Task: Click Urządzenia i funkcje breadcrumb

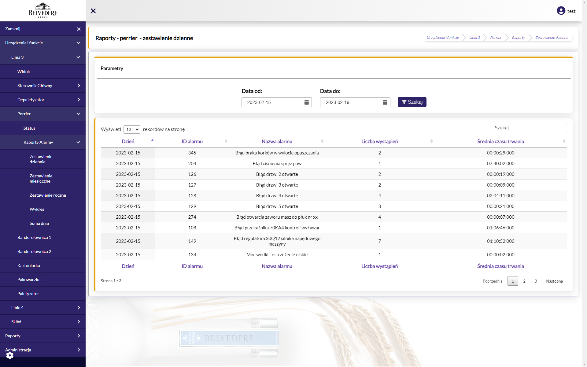Action: (x=442, y=38)
